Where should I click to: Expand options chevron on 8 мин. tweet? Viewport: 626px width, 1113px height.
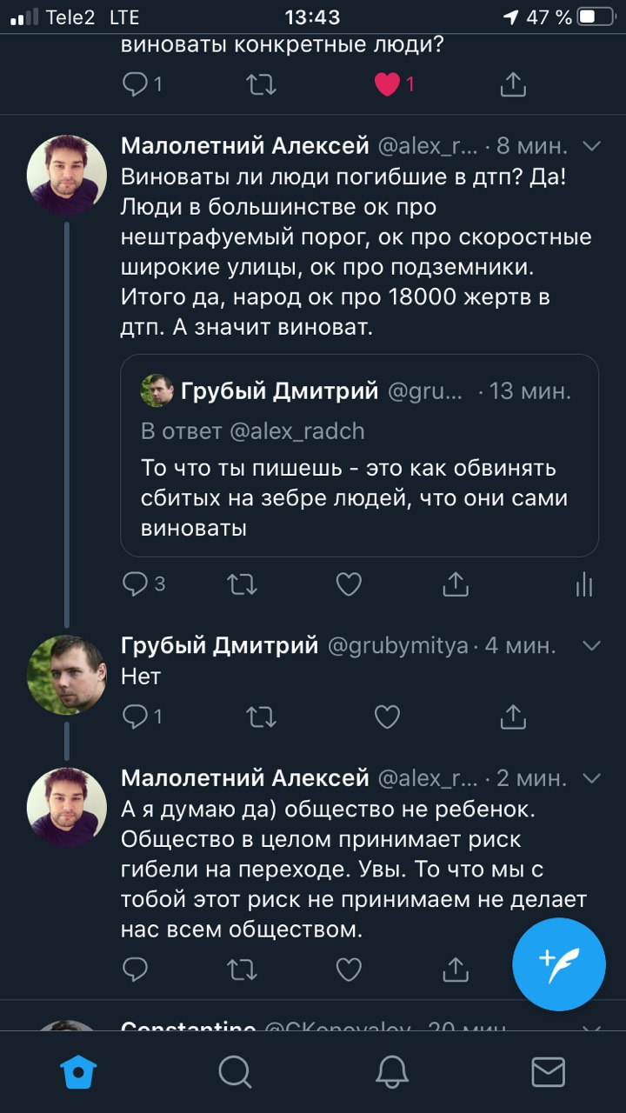tap(592, 145)
